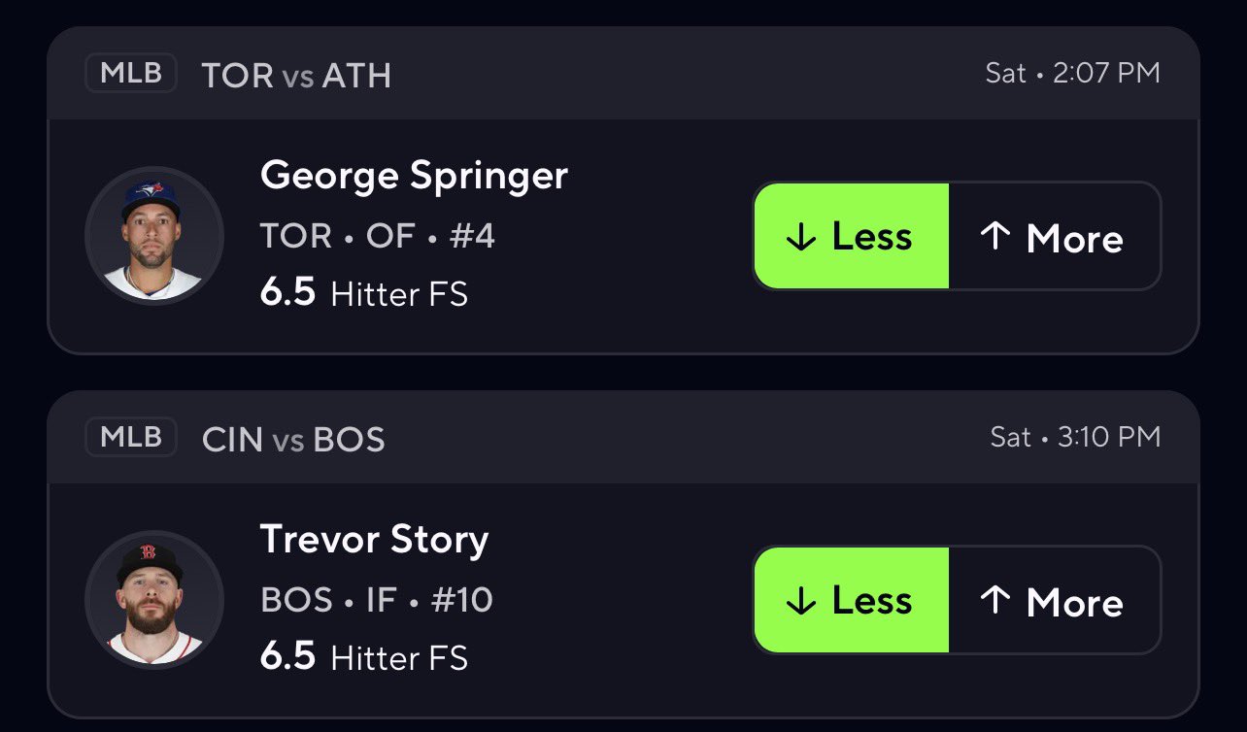Click the Sat 2:07 PM game time
Screen dimensions: 1247x732
(x=1072, y=74)
